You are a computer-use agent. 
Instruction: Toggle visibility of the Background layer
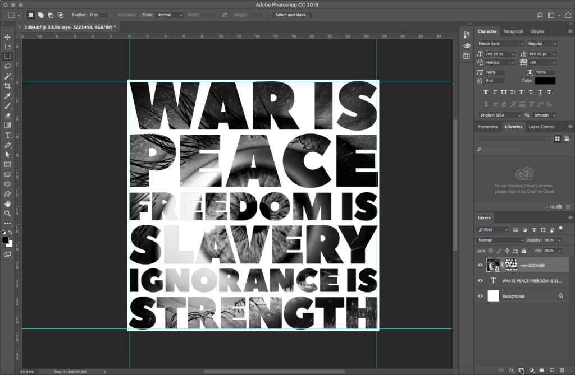pos(480,296)
